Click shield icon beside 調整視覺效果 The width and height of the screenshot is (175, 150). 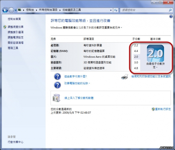point(5,27)
